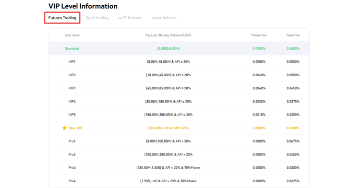The height and width of the screenshot is (188, 361).
Task: Switch to the Spot Trading tab
Action: (97, 18)
